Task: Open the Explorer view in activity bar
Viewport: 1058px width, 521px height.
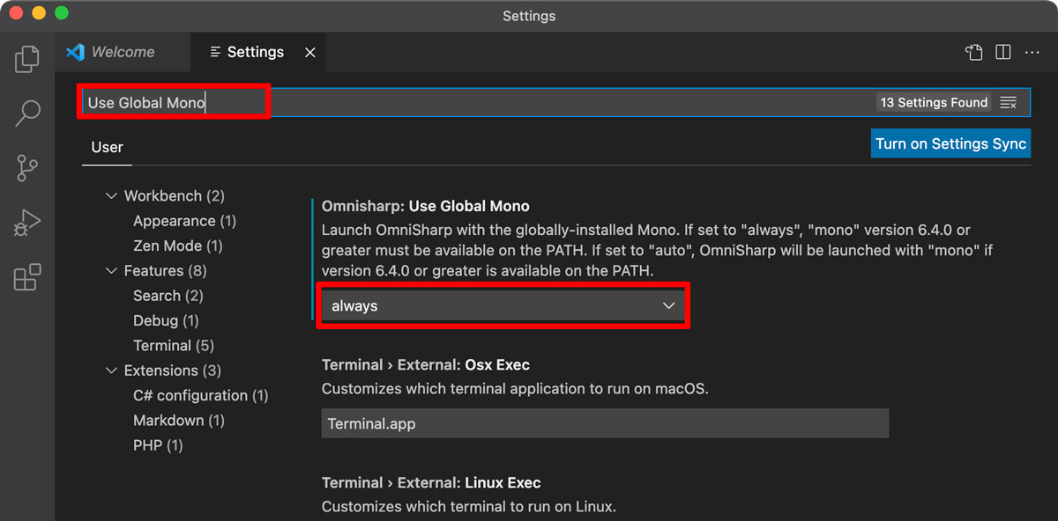Action: coord(27,59)
